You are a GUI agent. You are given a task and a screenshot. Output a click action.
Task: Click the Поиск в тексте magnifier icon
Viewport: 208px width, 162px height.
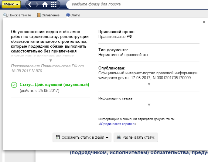[5, 15]
